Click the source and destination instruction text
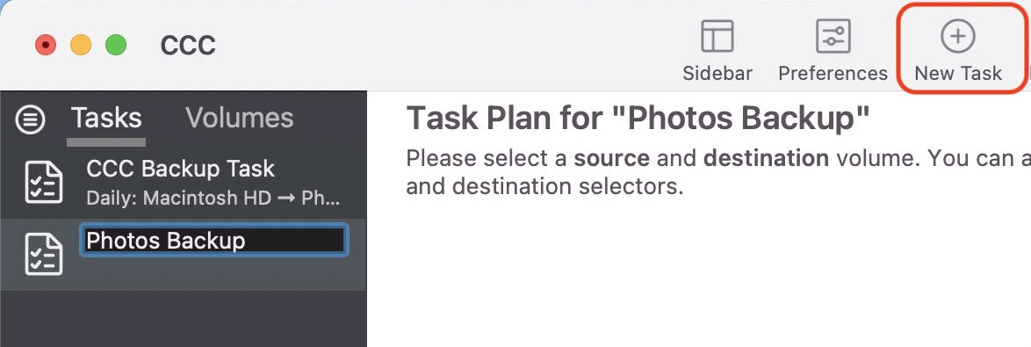This screenshot has height=347, width=1031. point(718,172)
